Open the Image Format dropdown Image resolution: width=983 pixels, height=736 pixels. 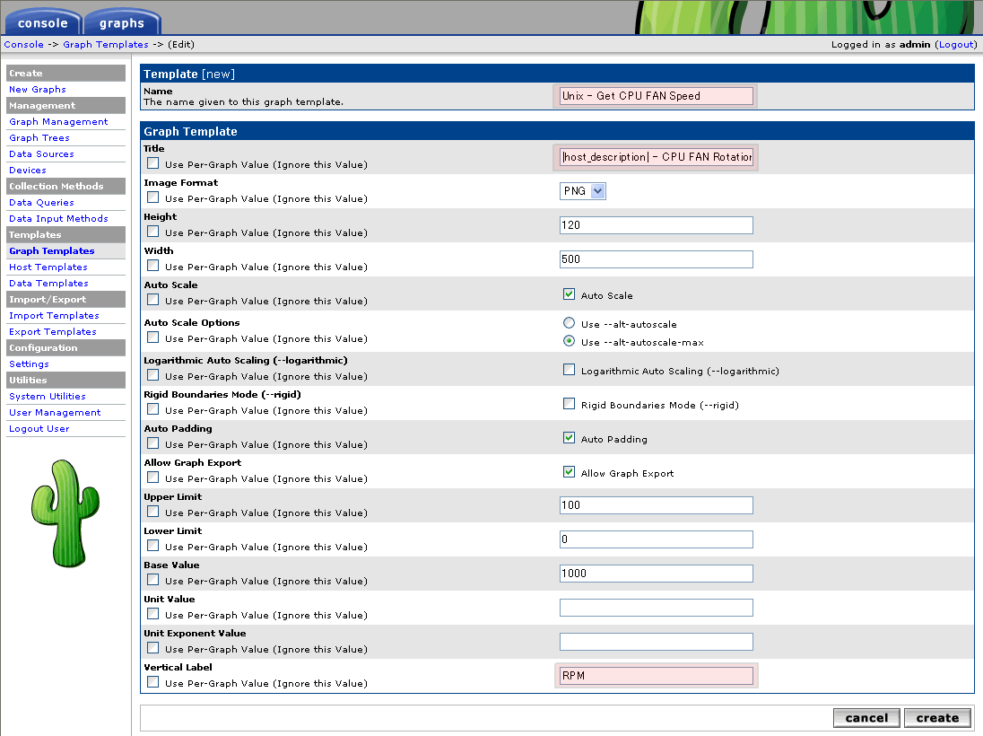click(582, 191)
